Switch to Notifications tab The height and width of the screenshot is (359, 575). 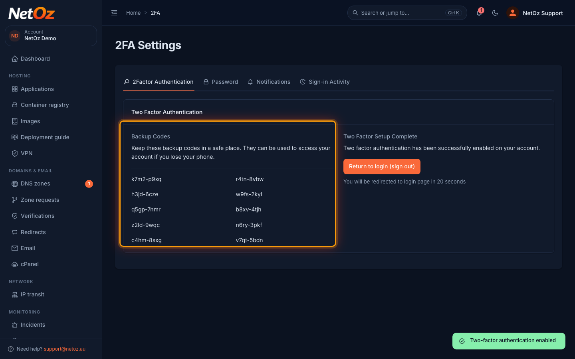tap(269, 82)
